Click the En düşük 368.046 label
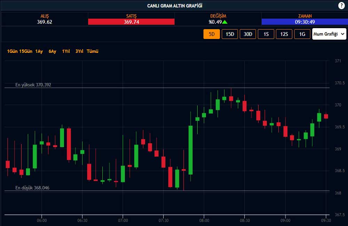 tap(32, 188)
